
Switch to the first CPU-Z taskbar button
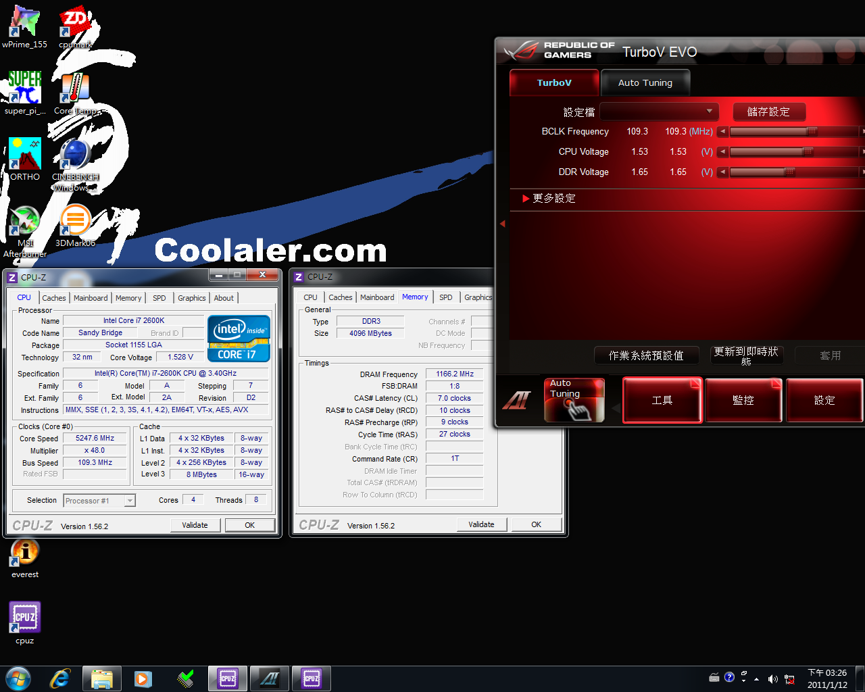[228, 678]
